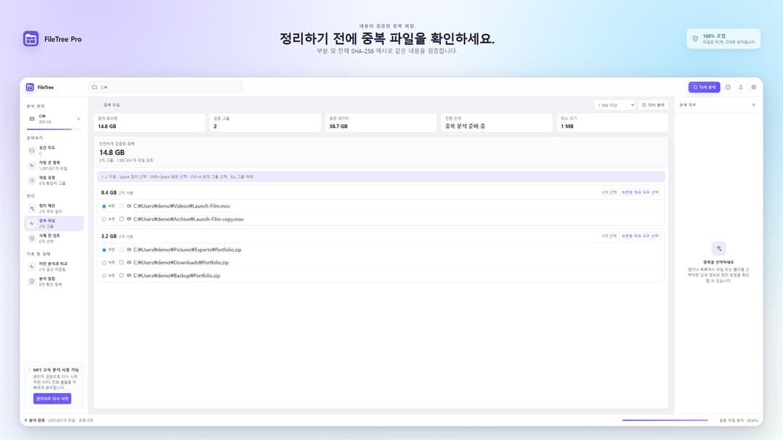
Task: Open the 파일 유형 sidebar view
Action: click(54, 180)
